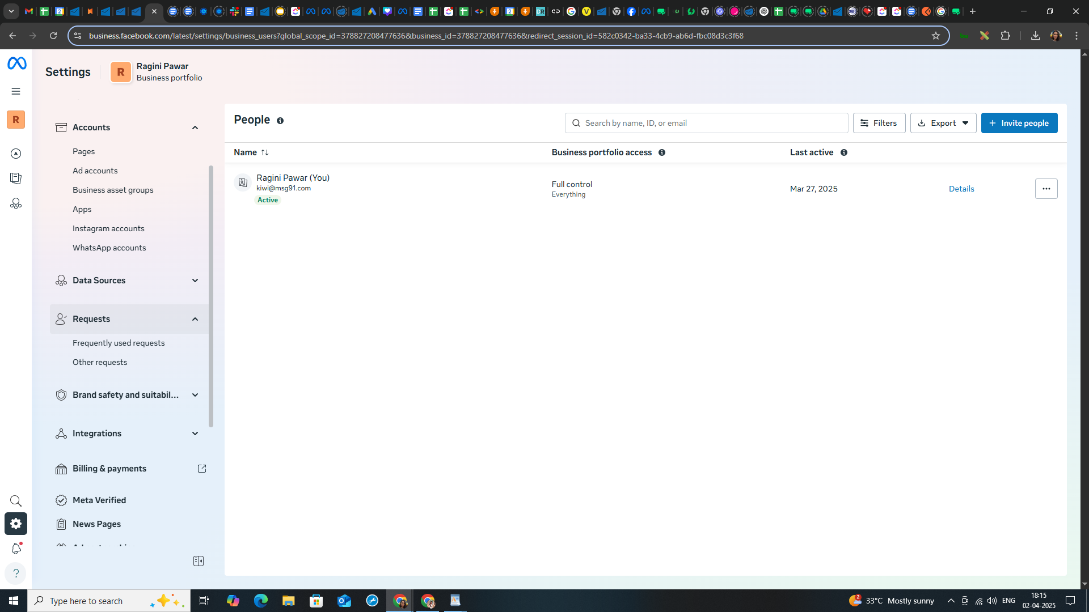
Task: Click the sidebar search magnifier icon
Action: [x=16, y=501]
